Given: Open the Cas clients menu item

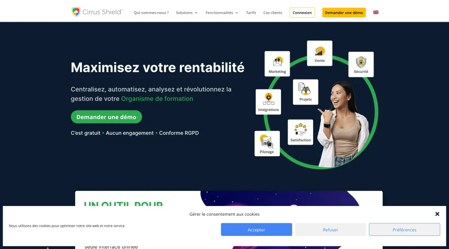Looking at the screenshot, I should pyautogui.click(x=273, y=13).
